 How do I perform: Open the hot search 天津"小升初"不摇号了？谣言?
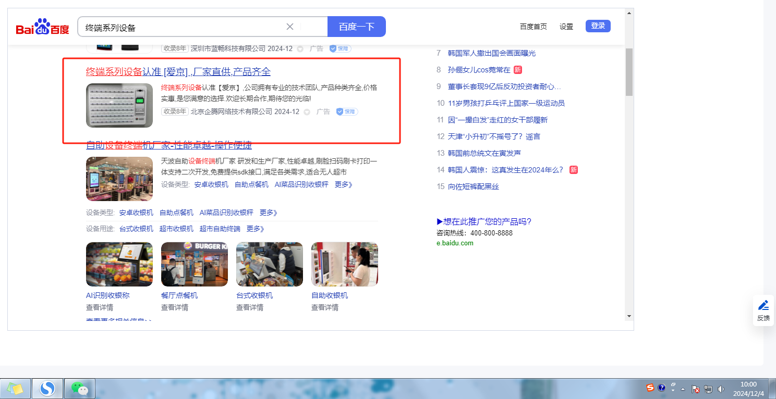pyautogui.click(x=494, y=136)
